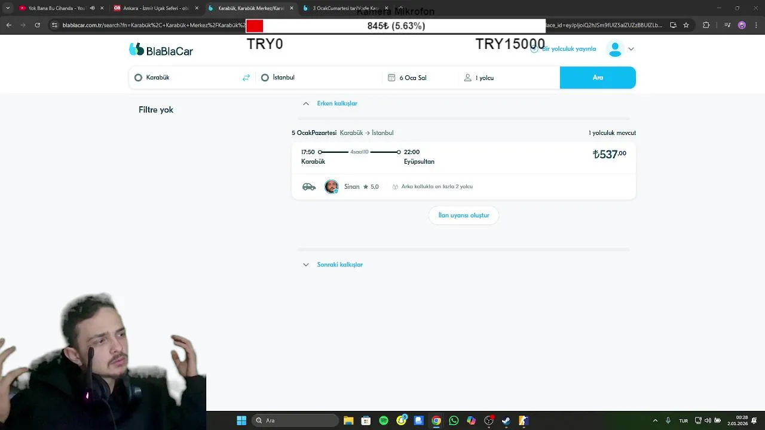This screenshot has height=430, width=765.
Task: Open WhatsApp from the taskbar
Action: (x=454, y=420)
